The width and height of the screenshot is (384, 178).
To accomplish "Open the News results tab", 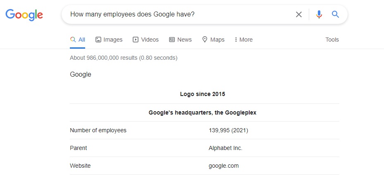I will [x=184, y=40].
